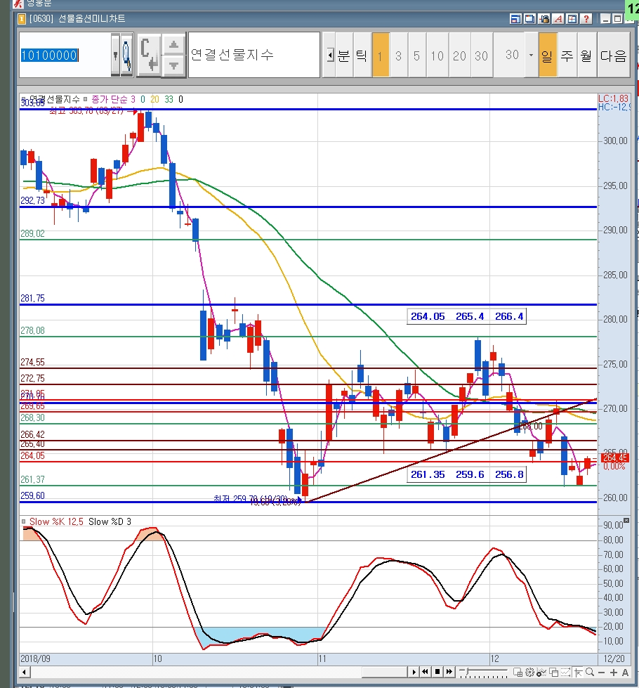Image resolution: width=639 pixels, height=688 pixels.
Task: Switch chart to 월 (monthly) period
Action: pos(586,55)
